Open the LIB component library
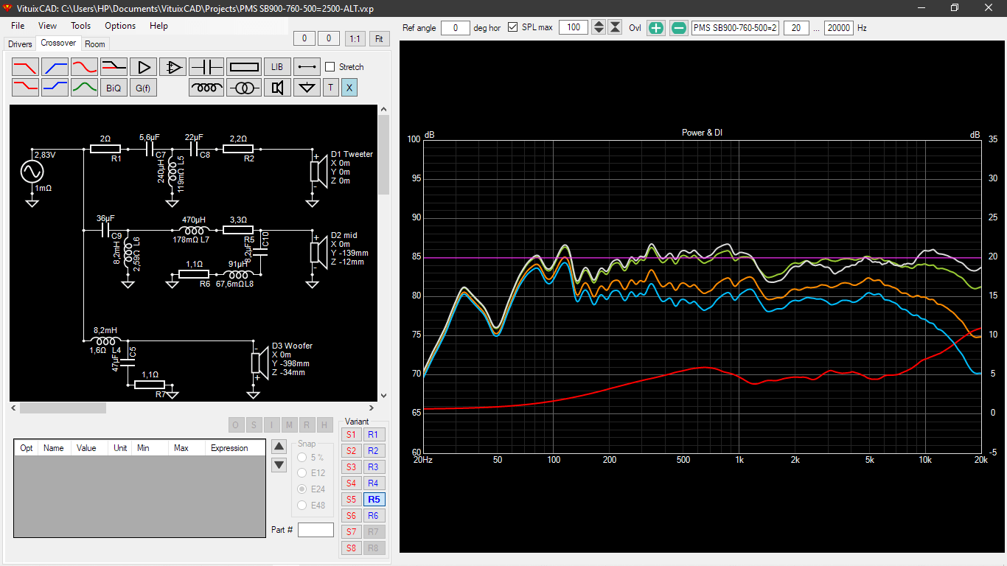 (x=277, y=66)
